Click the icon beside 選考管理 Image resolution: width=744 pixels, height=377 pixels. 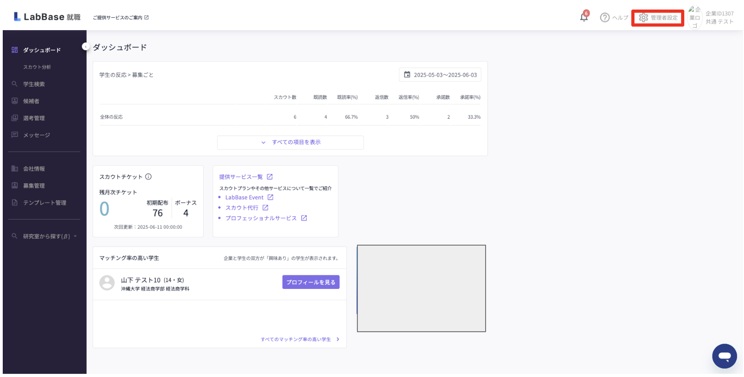tap(15, 118)
